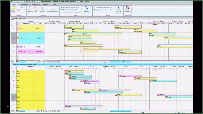Switch to the Bearbeitung tab
Image resolution: width=203 pixels, height=114 pixels.
coord(36,4)
